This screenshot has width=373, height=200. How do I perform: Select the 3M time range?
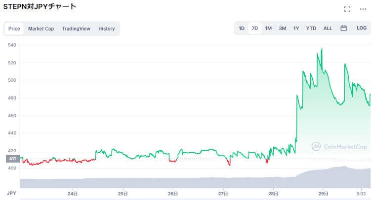[x=283, y=28]
